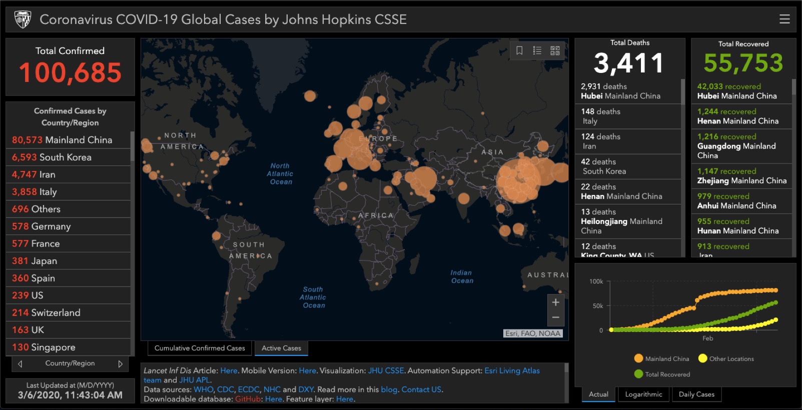Open the JHU CSSE visualization link

click(386, 370)
